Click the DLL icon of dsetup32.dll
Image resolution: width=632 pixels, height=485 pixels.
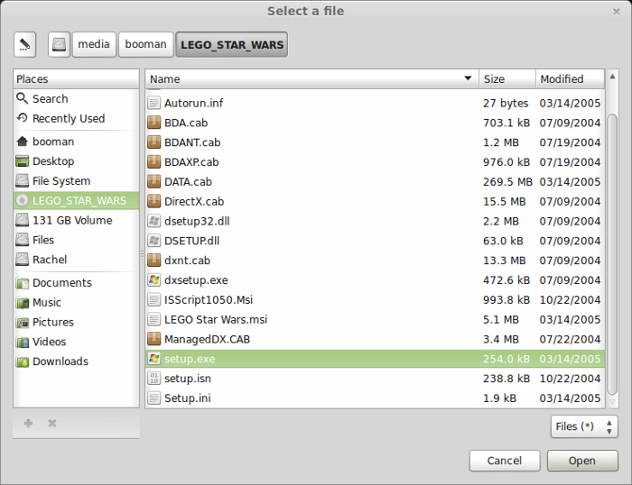(x=154, y=221)
